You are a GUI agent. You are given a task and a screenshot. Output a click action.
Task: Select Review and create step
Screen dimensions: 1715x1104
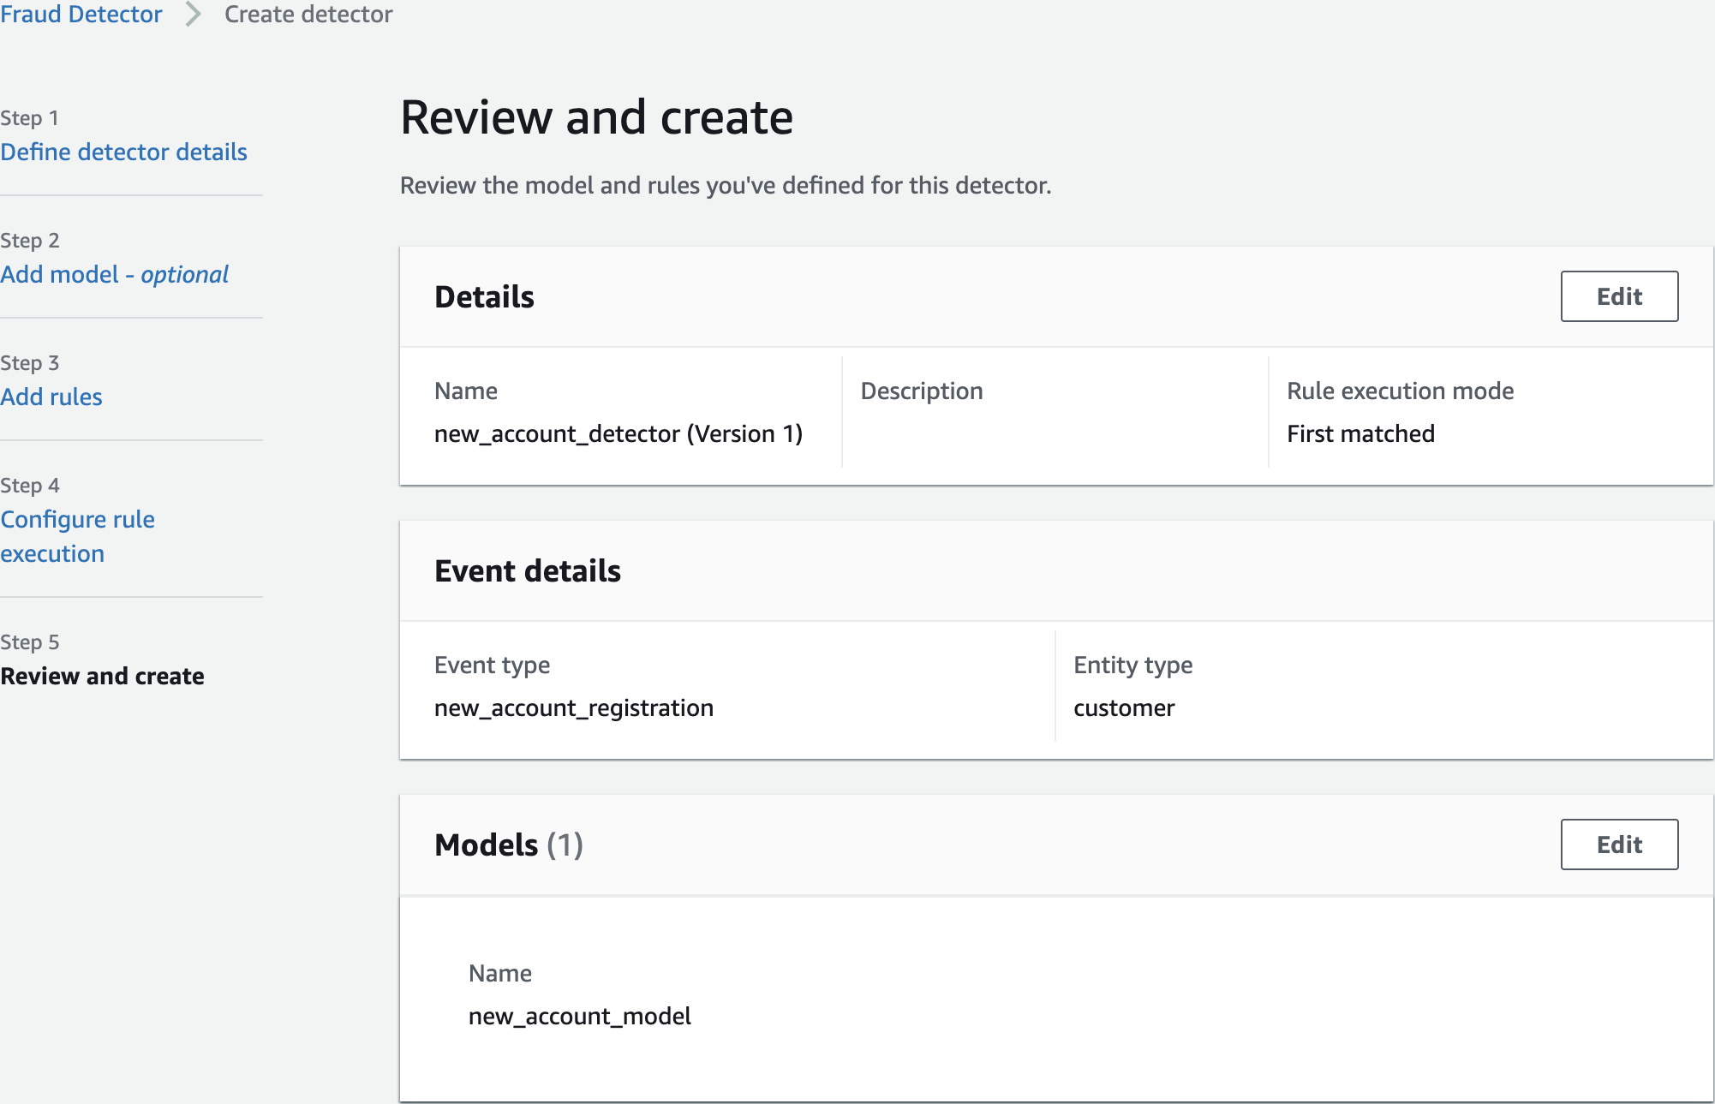[x=102, y=676]
